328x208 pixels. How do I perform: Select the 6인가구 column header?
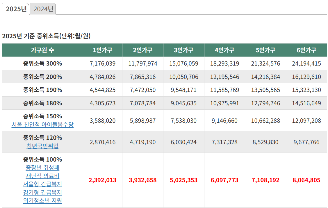306,50
